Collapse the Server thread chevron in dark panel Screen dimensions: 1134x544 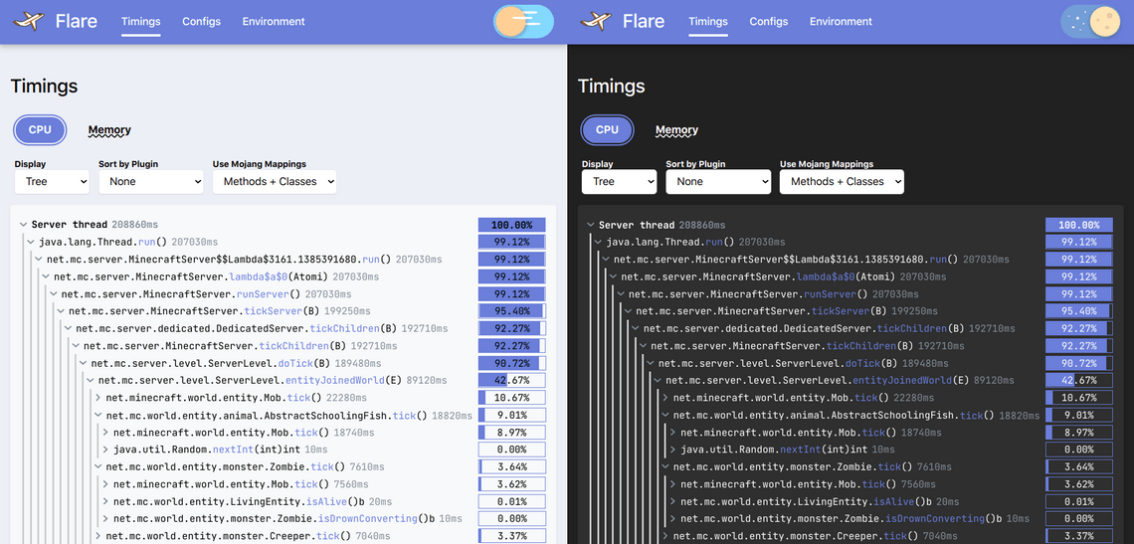click(591, 225)
